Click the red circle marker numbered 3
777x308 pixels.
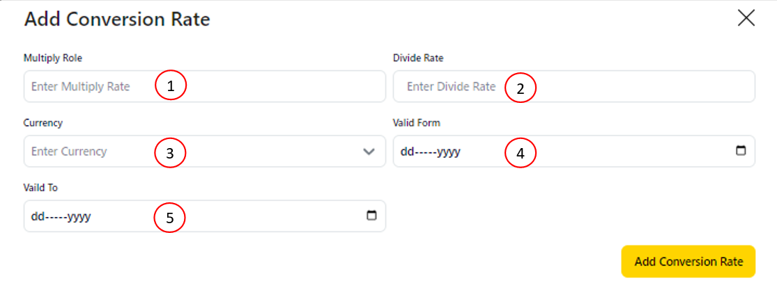[x=170, y=153]
